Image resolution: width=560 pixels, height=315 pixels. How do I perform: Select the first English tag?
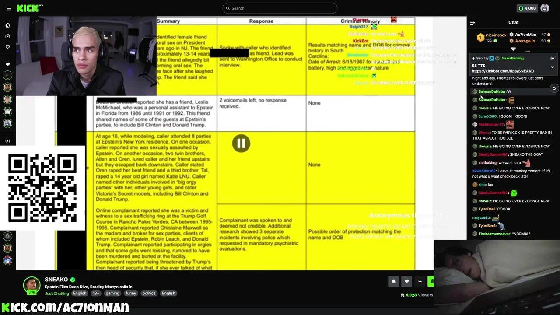click(80, 294)
